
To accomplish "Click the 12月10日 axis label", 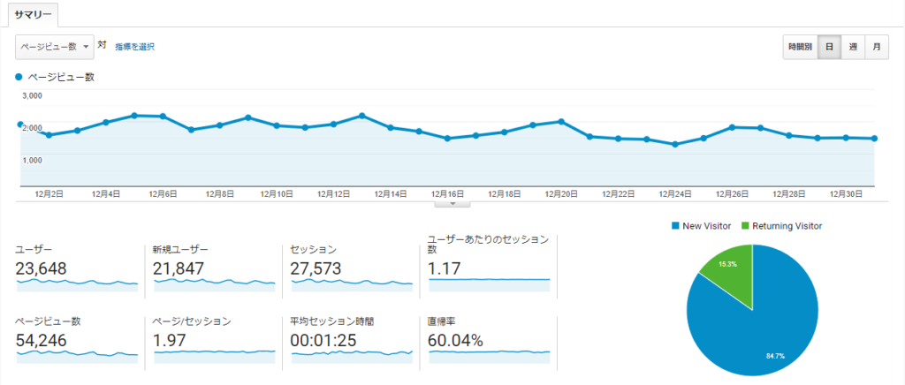I will coord(277,195).
